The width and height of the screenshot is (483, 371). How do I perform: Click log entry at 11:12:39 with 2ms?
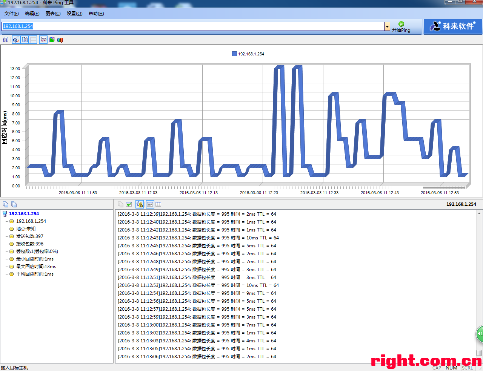point(197,214)
